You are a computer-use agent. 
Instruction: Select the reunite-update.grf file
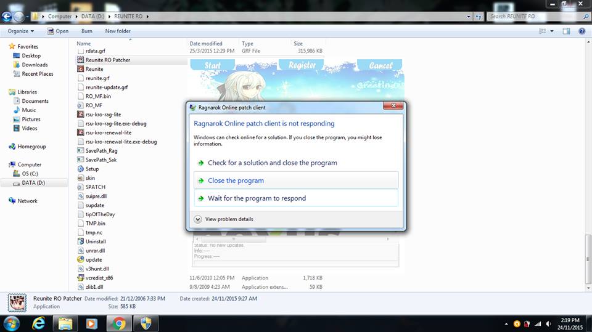[x=107, y=87]
